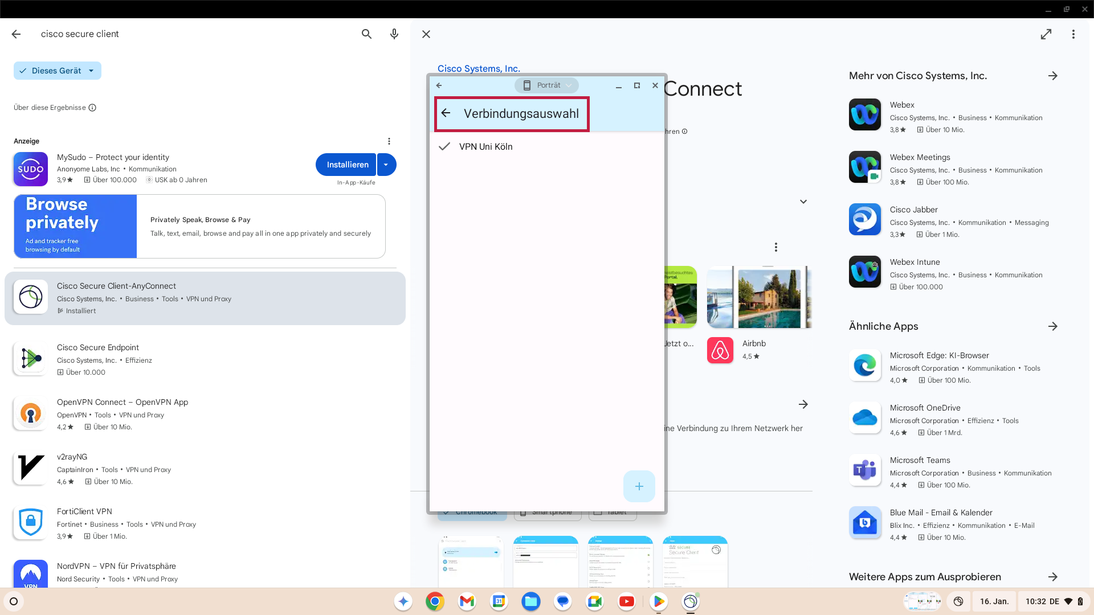Open the Airbnb app icon
Viewport: 1094px width, 615px height.
720,350
